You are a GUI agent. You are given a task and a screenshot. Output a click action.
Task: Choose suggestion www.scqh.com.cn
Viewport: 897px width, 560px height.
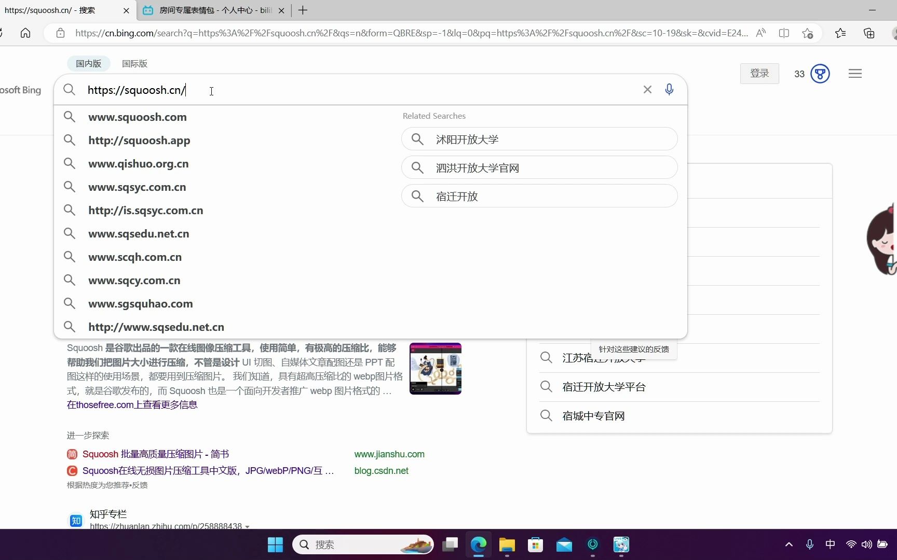(135, 257)
